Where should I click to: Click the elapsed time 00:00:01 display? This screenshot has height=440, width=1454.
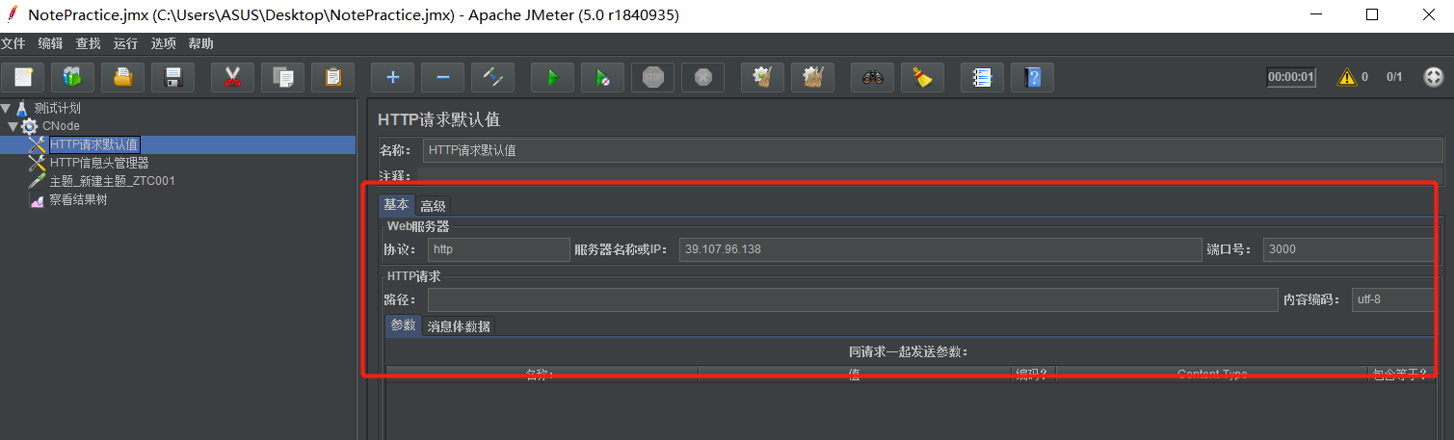[1291, 77]
